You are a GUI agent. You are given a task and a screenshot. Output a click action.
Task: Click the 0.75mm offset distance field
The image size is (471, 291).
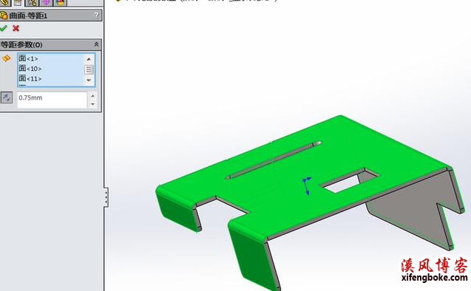(x=52, y=100)
